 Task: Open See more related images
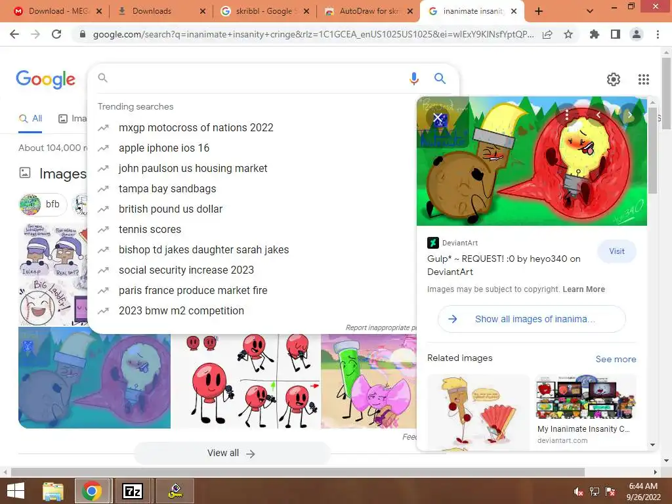(x=616, y=359)
